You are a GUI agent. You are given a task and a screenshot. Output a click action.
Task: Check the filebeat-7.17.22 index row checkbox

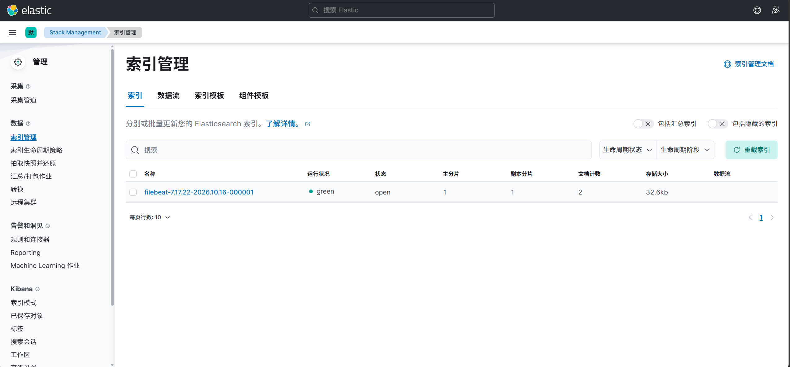pos(133,192)
